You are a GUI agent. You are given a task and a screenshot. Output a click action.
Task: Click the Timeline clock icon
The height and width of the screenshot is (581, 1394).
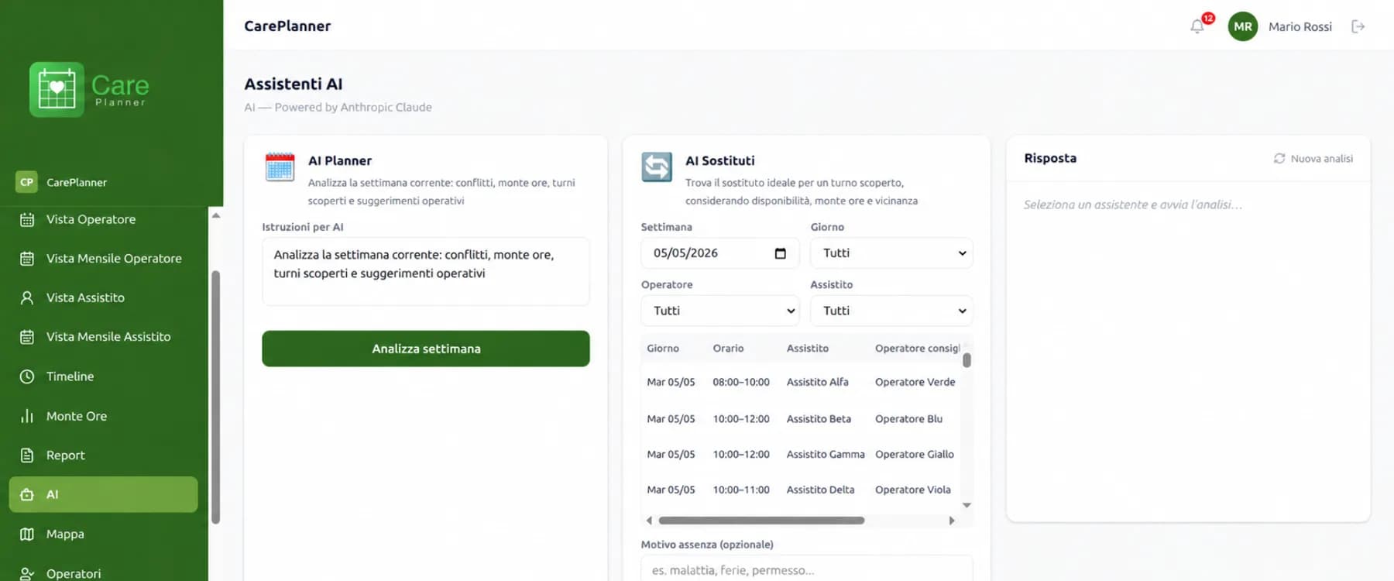click(27, 376)
